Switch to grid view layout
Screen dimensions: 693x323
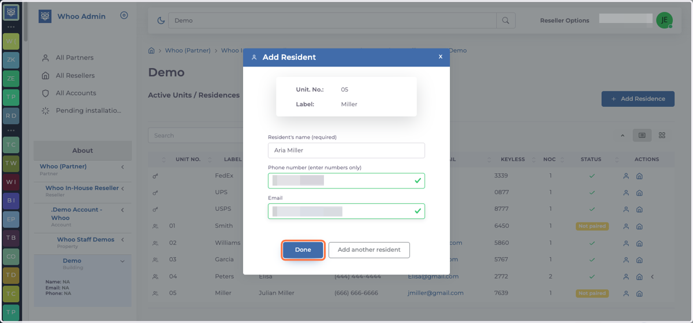662,135
